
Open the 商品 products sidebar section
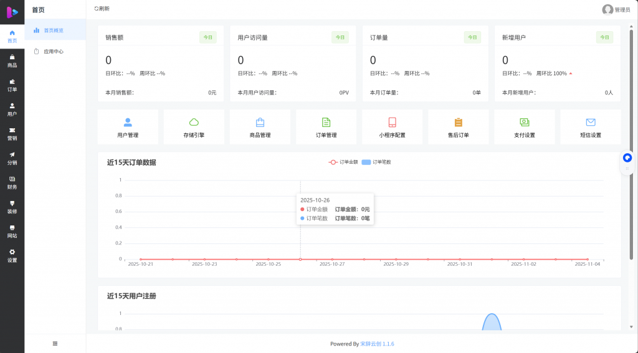[12, 61]
